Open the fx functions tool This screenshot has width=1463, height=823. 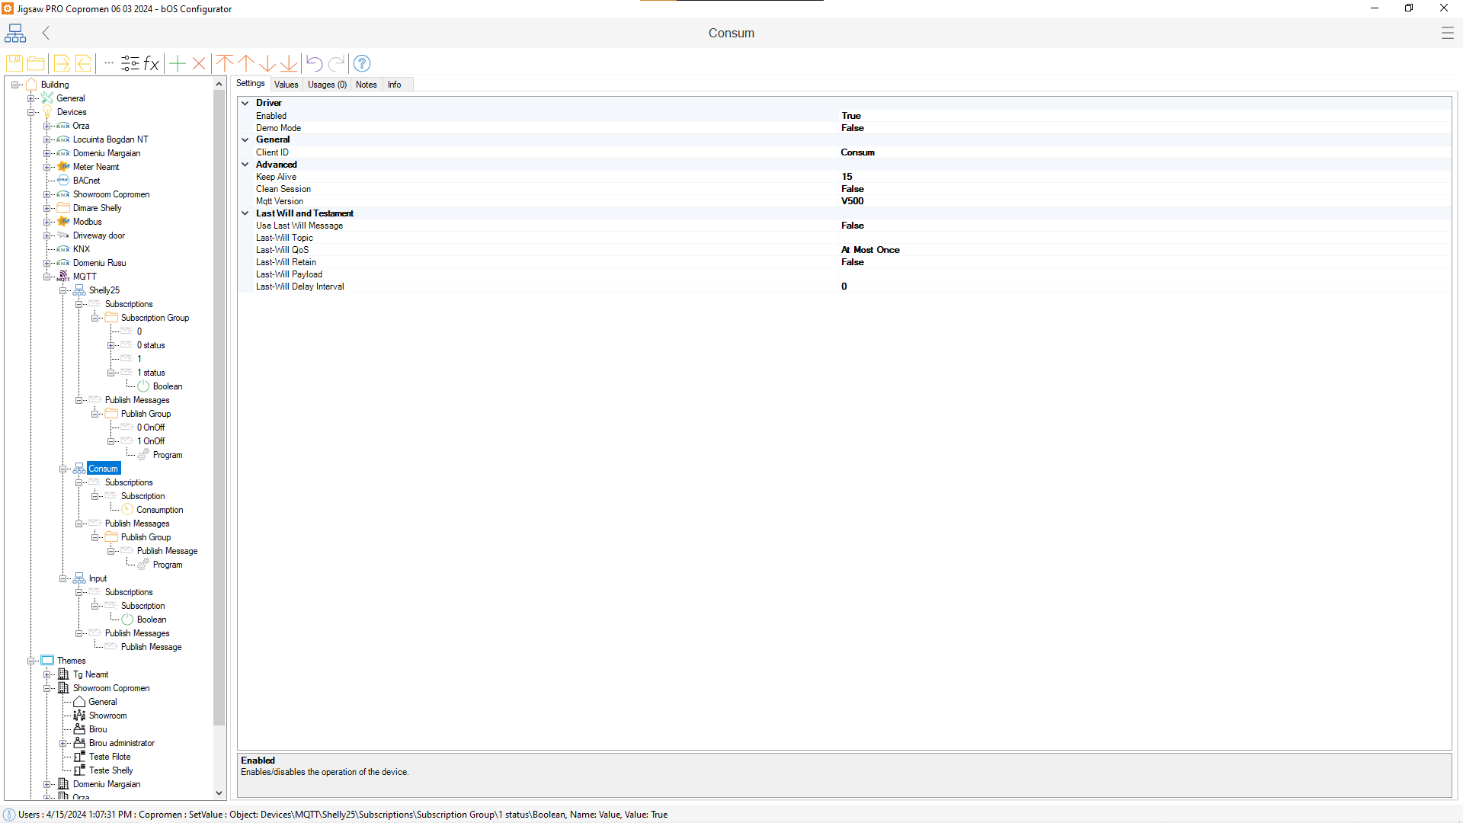[x=152, y=63]
